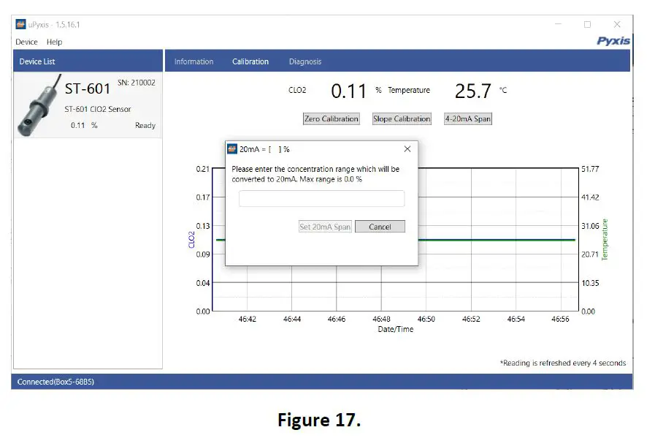Confirm with the Set 20mA Span button
This screenshot has width=655, height=438.
coord(324,226)
